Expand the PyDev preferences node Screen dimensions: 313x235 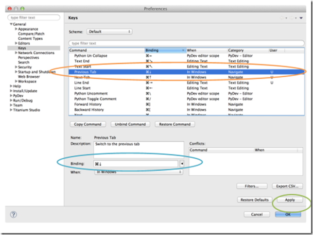click(x=11, y=96)
